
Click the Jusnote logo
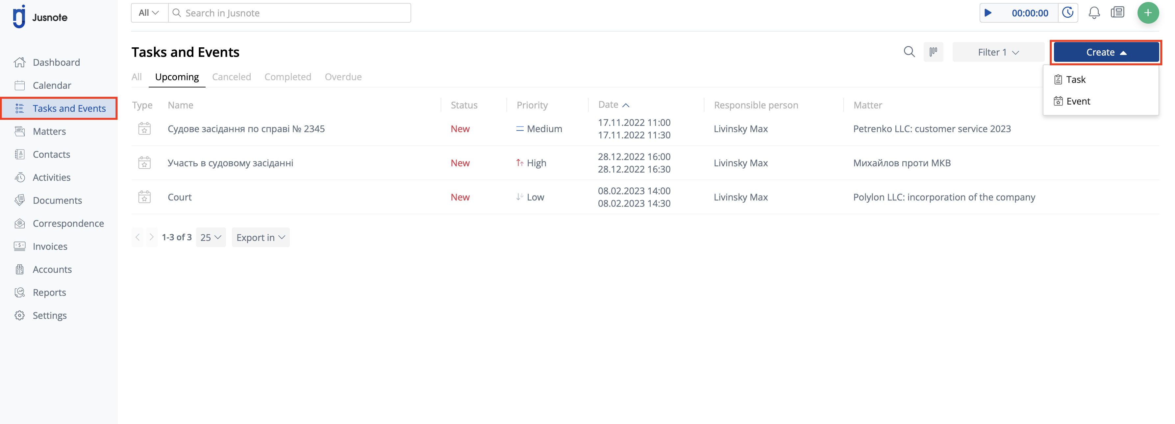coord(40,17)
